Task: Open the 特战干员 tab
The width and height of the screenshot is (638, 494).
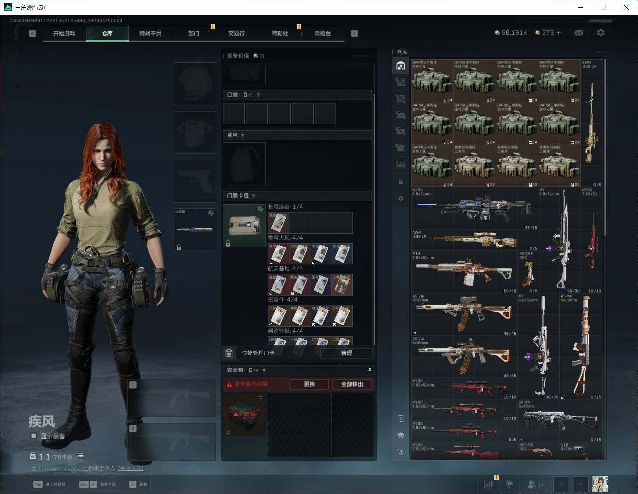Action: (x=150, y=33)
